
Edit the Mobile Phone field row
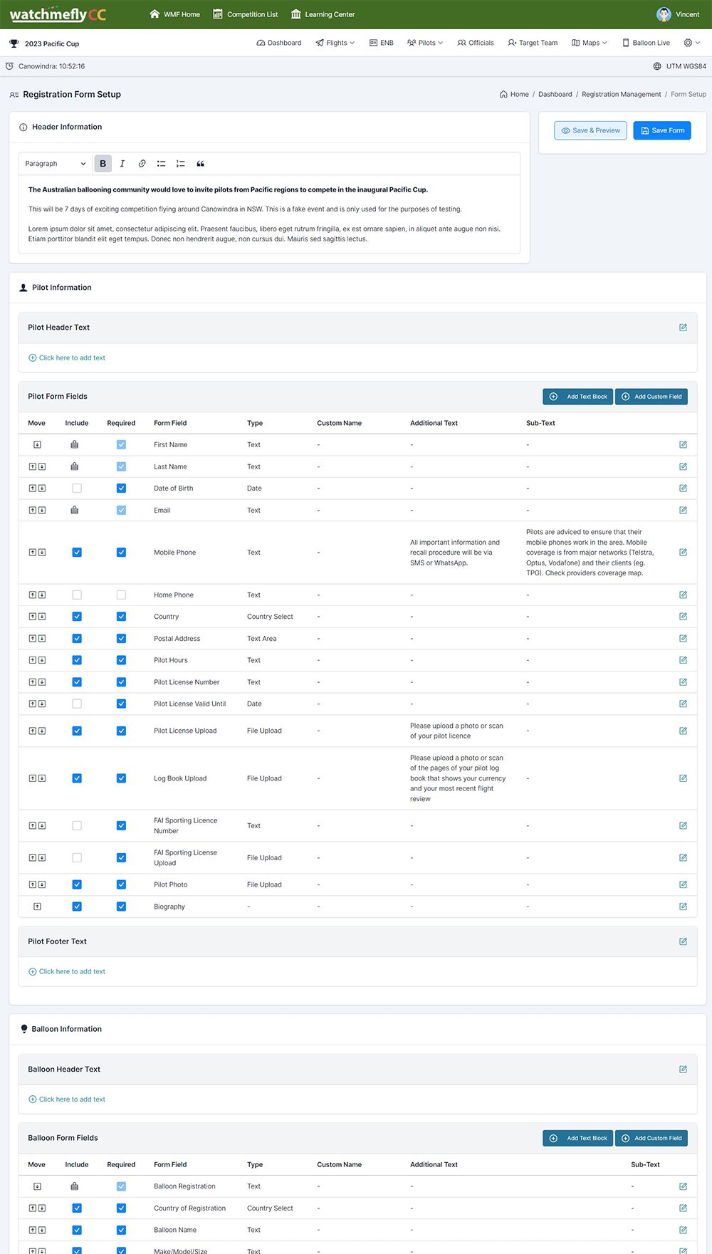click(x=683, y=553)
